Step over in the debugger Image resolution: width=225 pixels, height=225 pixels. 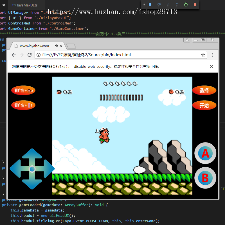tap(159, 4)
